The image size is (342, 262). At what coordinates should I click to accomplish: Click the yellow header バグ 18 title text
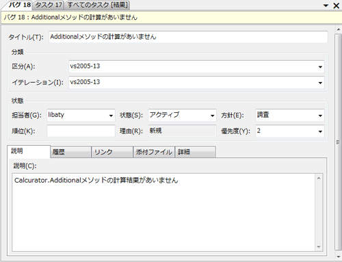pyautogui.click(x=70, y=17)
